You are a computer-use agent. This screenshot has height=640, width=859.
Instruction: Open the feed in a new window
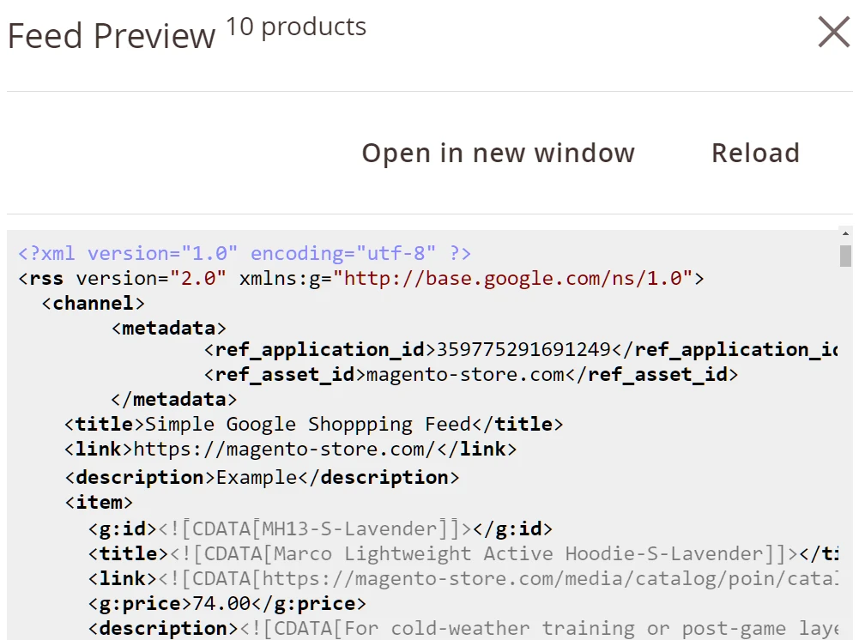tap(498, 153)
